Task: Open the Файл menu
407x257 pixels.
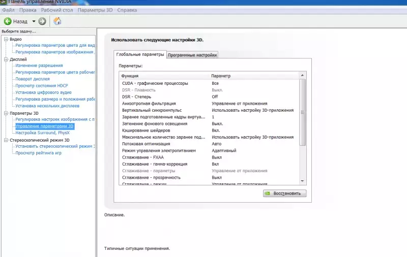Action: pos(8,10)
